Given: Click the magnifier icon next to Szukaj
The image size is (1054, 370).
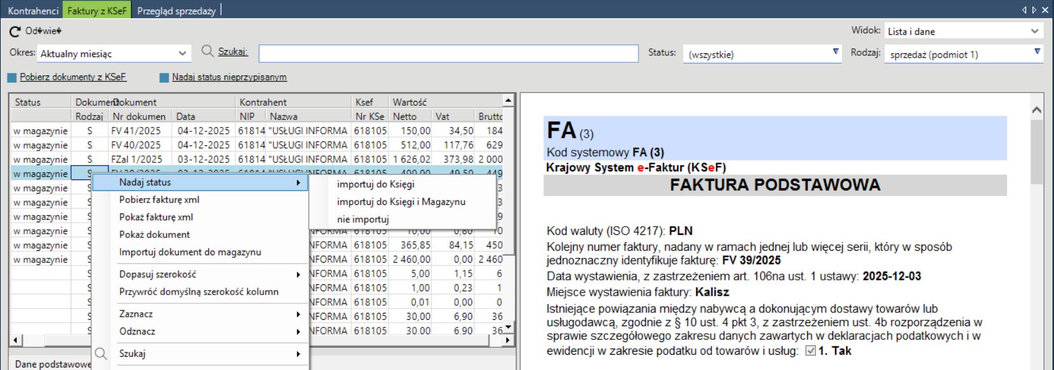Looking at the screenshot, I should 208,51.
